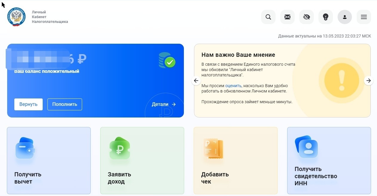Screen dimensions: 377x196
Task: Click the green ruble wallet icon
Action: (x=120, y=148)
